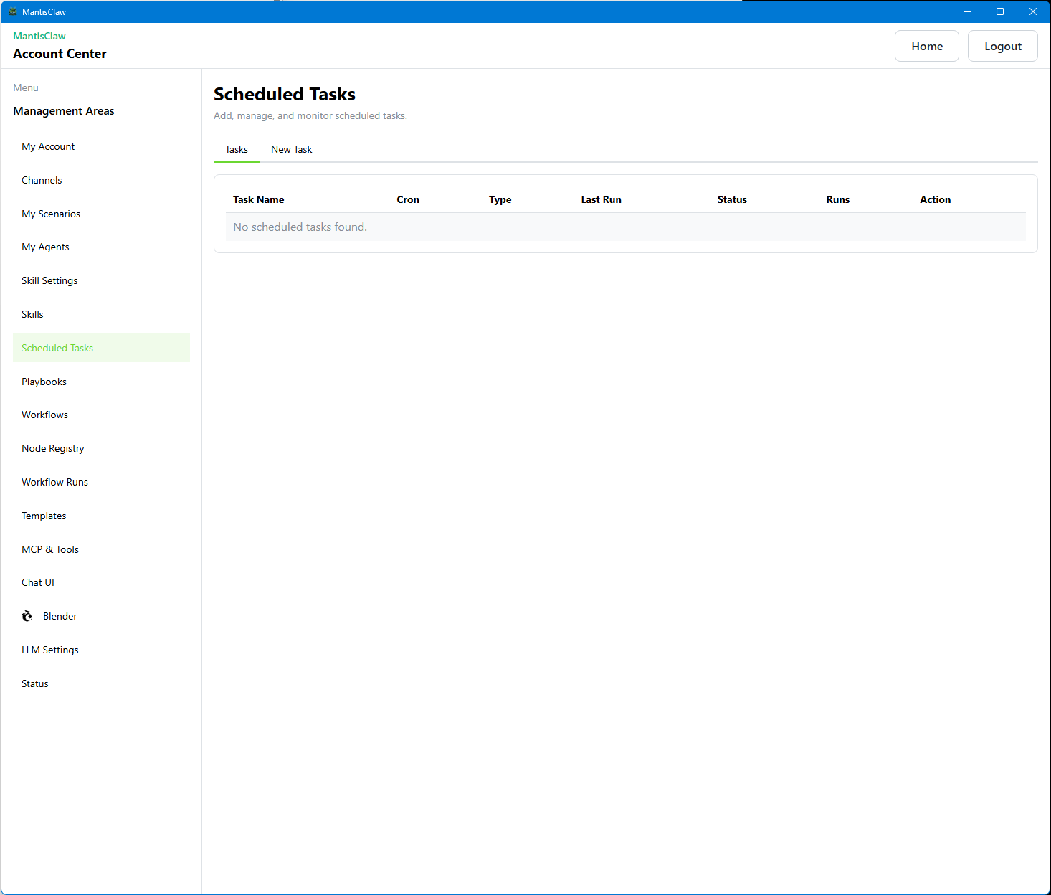Click the MantisClaw app icon in title bar

tap(13, 11)
